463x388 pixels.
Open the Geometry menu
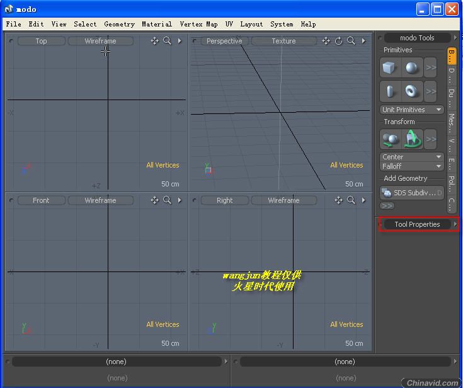coord(119,24)
